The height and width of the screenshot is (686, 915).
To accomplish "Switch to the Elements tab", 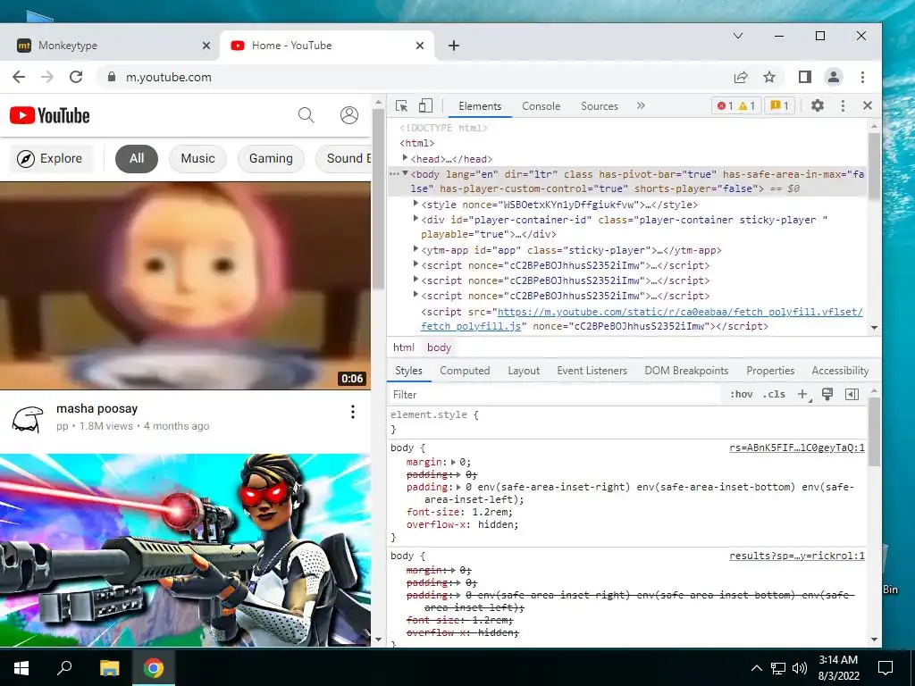I will (x=480, y=106).
